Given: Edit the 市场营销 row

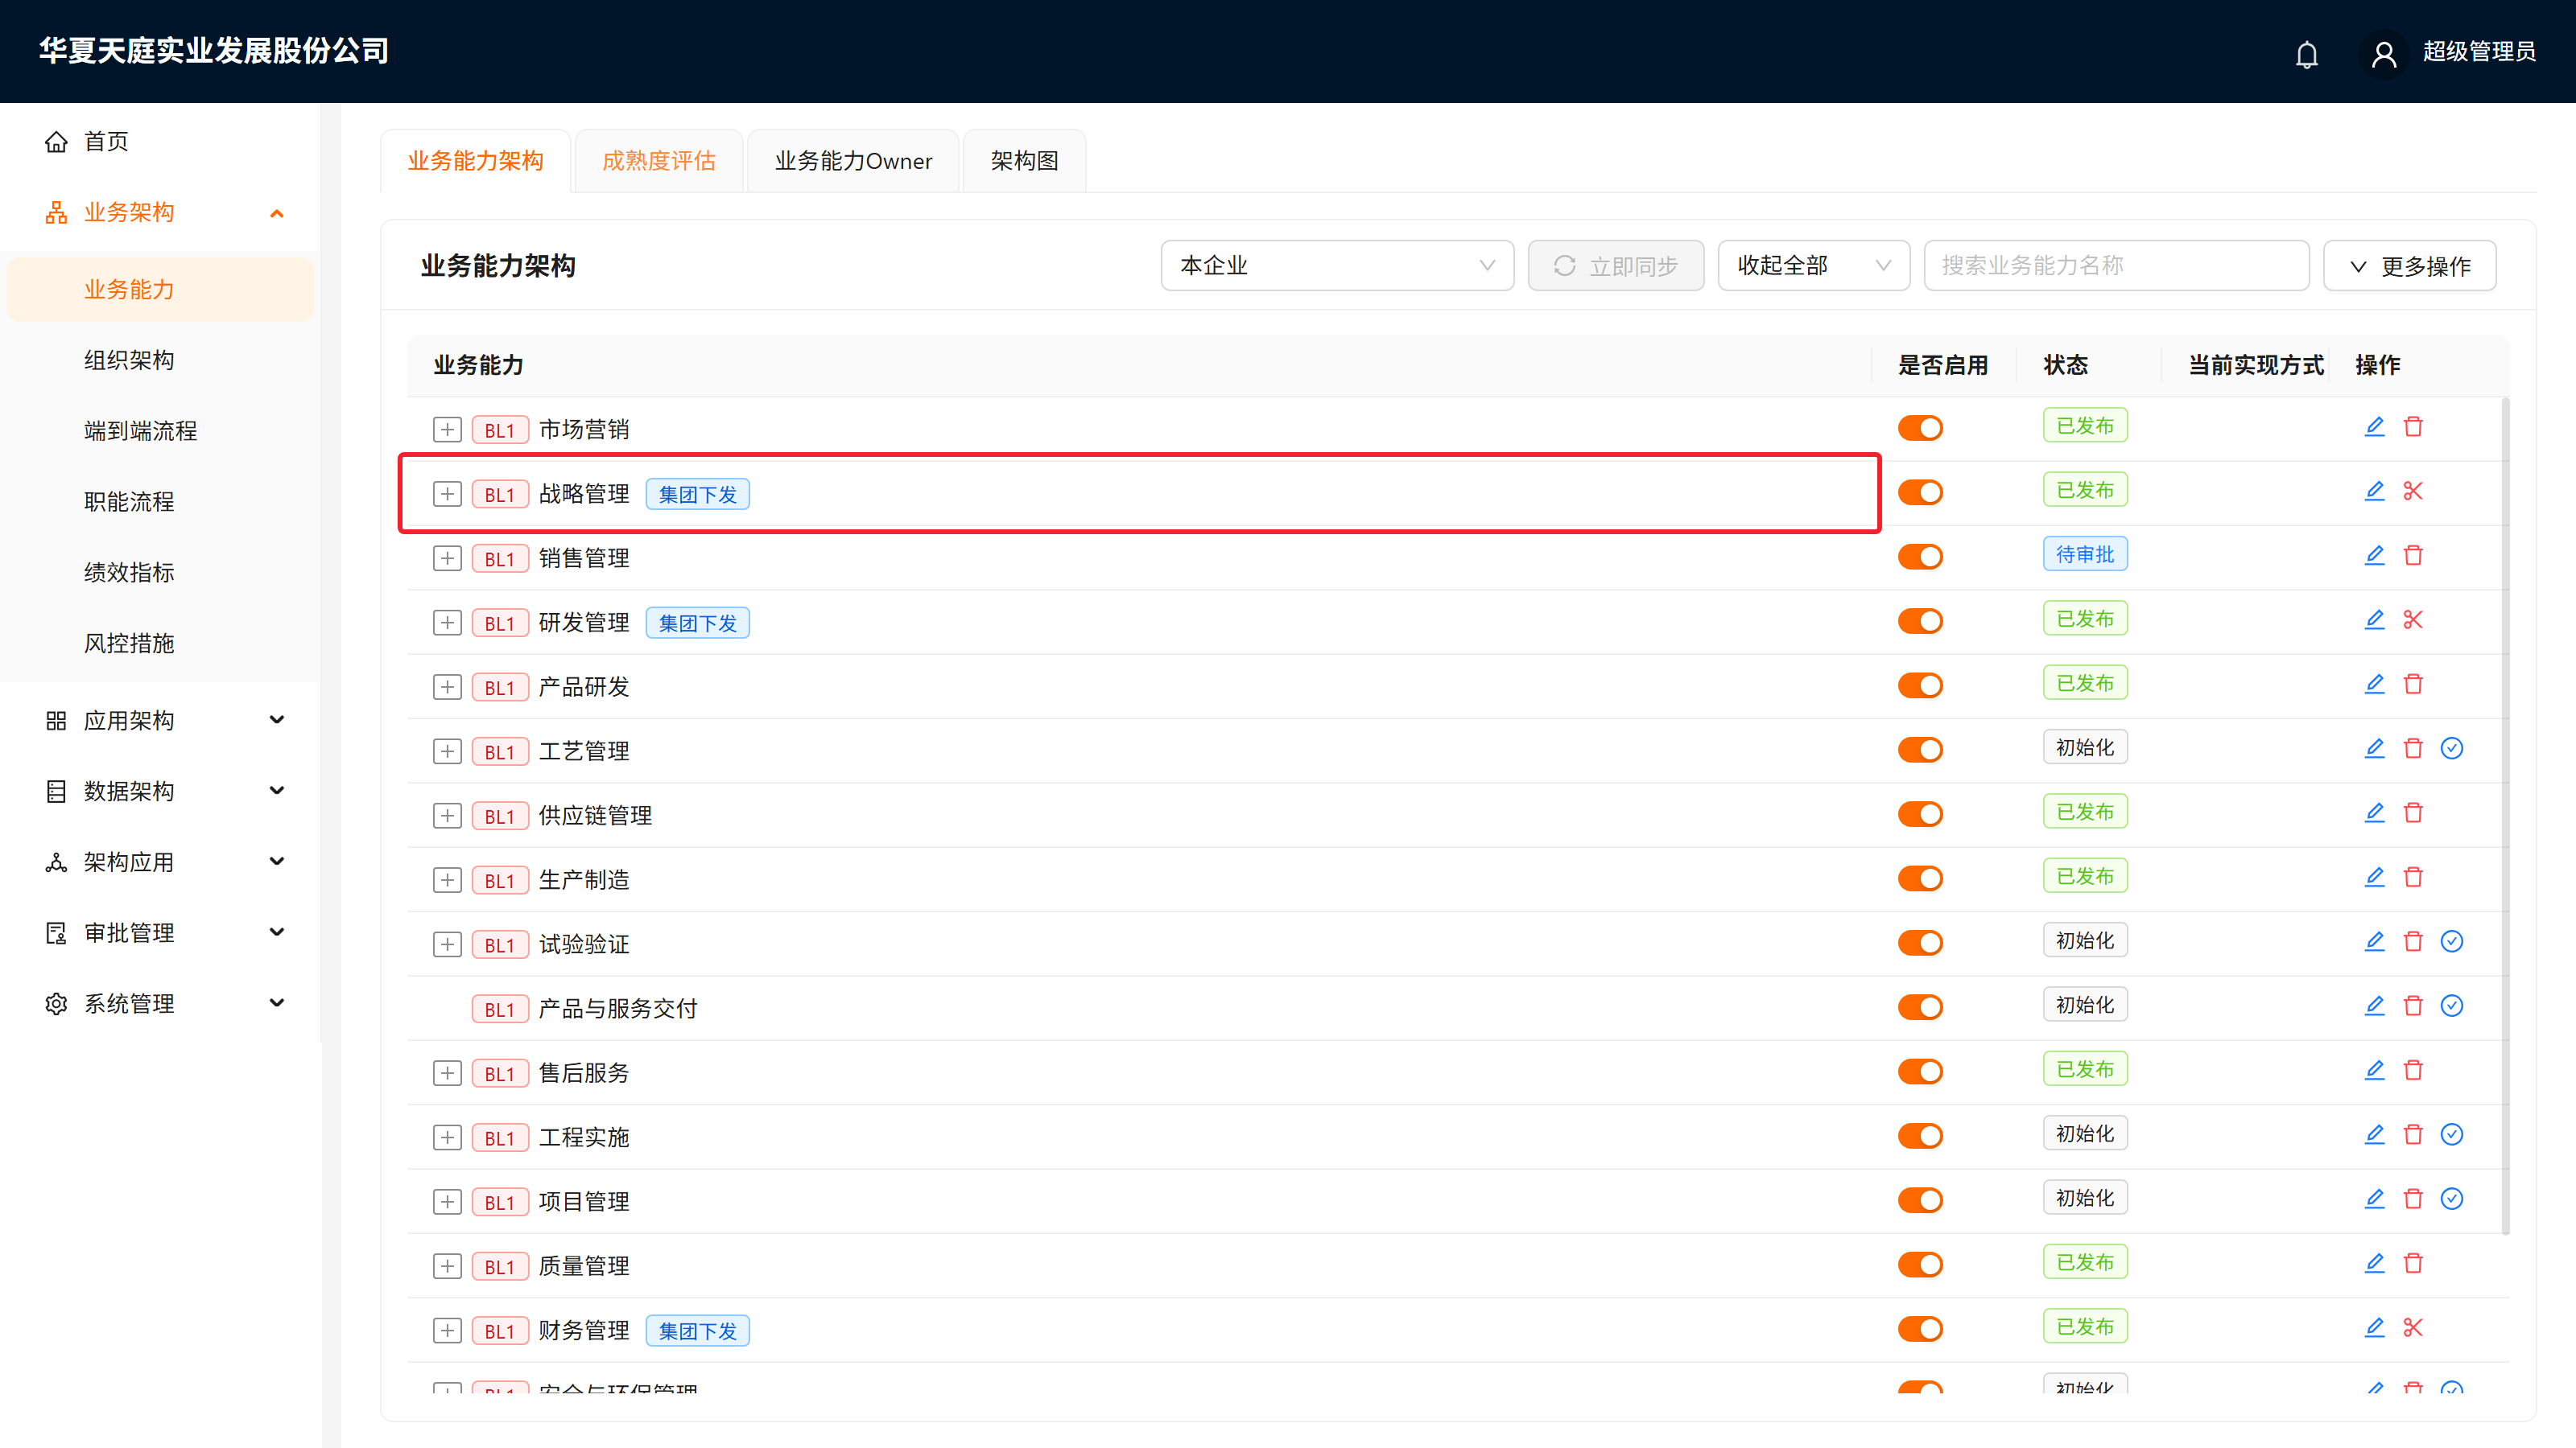Looking at the screenshot, I should point(2374,426).
